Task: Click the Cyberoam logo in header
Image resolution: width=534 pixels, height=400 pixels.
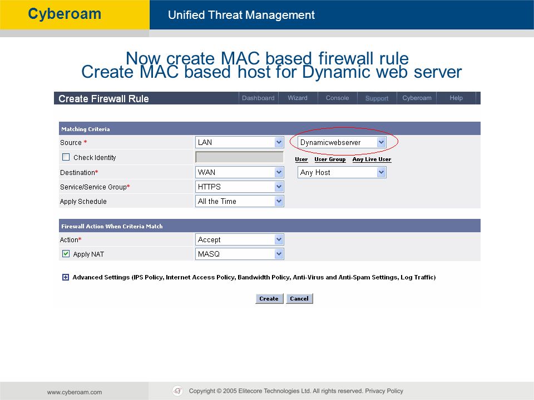Action: pyautogui.click(x=65, y=14)
